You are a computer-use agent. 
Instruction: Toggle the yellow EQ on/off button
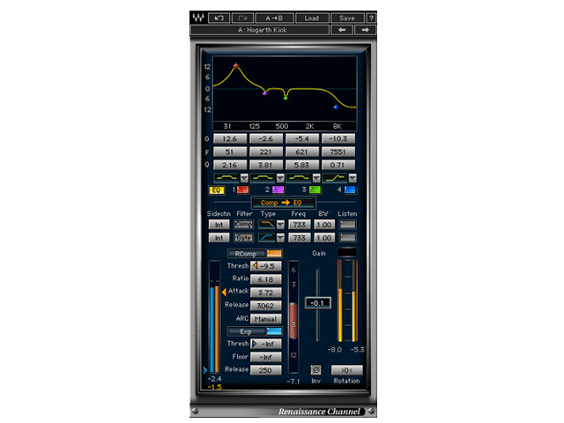pyautogui.click(x=217, y=190)
